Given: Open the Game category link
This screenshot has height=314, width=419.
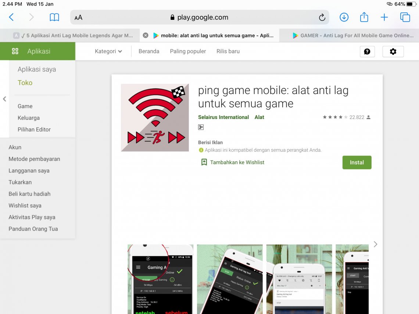Looking at the screenshot, I should pos(25,106).
